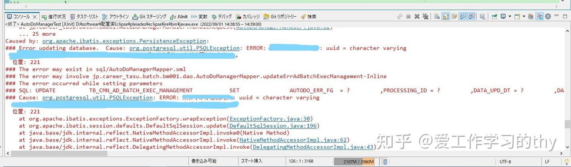Click the Terminate console button
Screen dimensions: 571x167
pyautogui.click(x=408, y=17)
